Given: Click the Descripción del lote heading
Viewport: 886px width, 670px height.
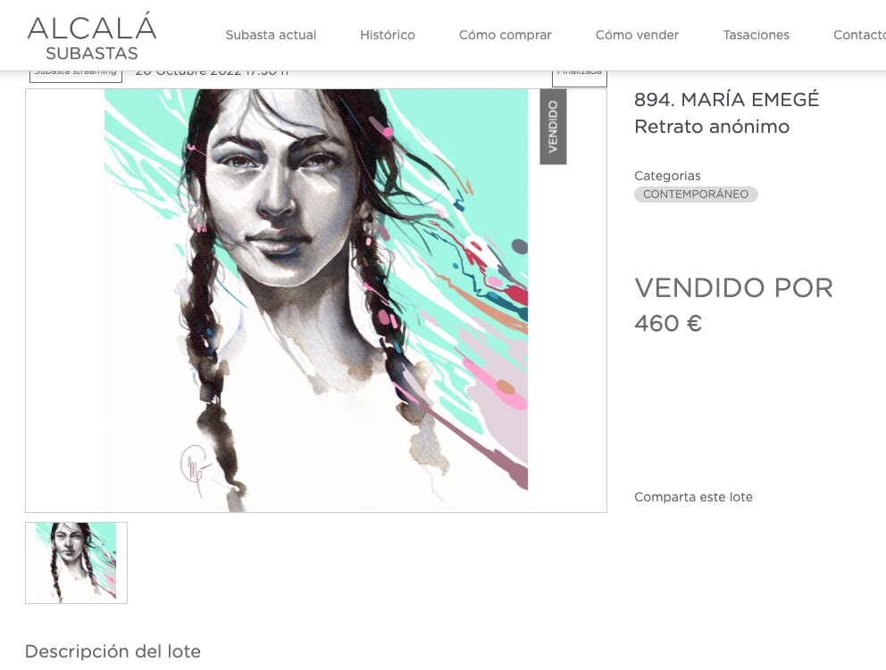Looking at the screenshot, I should coord(113,651).
